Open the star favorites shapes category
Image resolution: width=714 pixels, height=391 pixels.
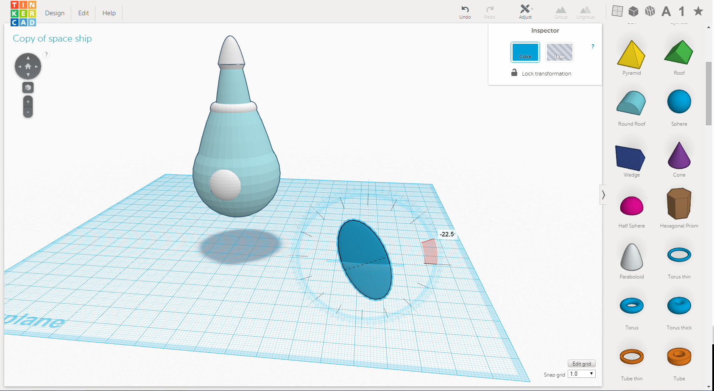coord(698,11)
